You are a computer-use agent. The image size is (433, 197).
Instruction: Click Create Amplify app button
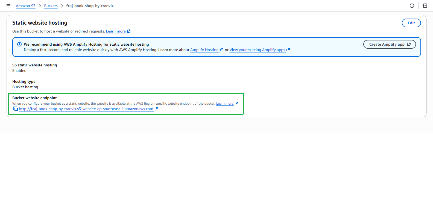tap(390, 44)
